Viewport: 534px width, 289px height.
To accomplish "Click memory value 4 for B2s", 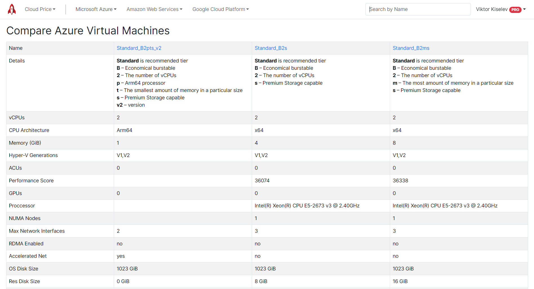I will click(256, 143).
